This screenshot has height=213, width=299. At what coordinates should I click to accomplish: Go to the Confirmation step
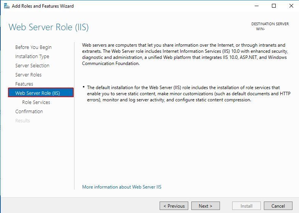coord(29,112)
